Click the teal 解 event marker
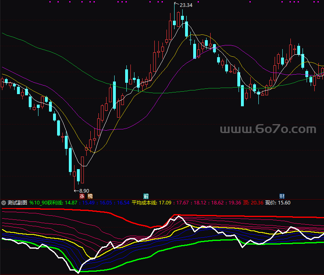The width and height of the screenshot is (324, 275). pyautogui.click(x=146, y=196)
